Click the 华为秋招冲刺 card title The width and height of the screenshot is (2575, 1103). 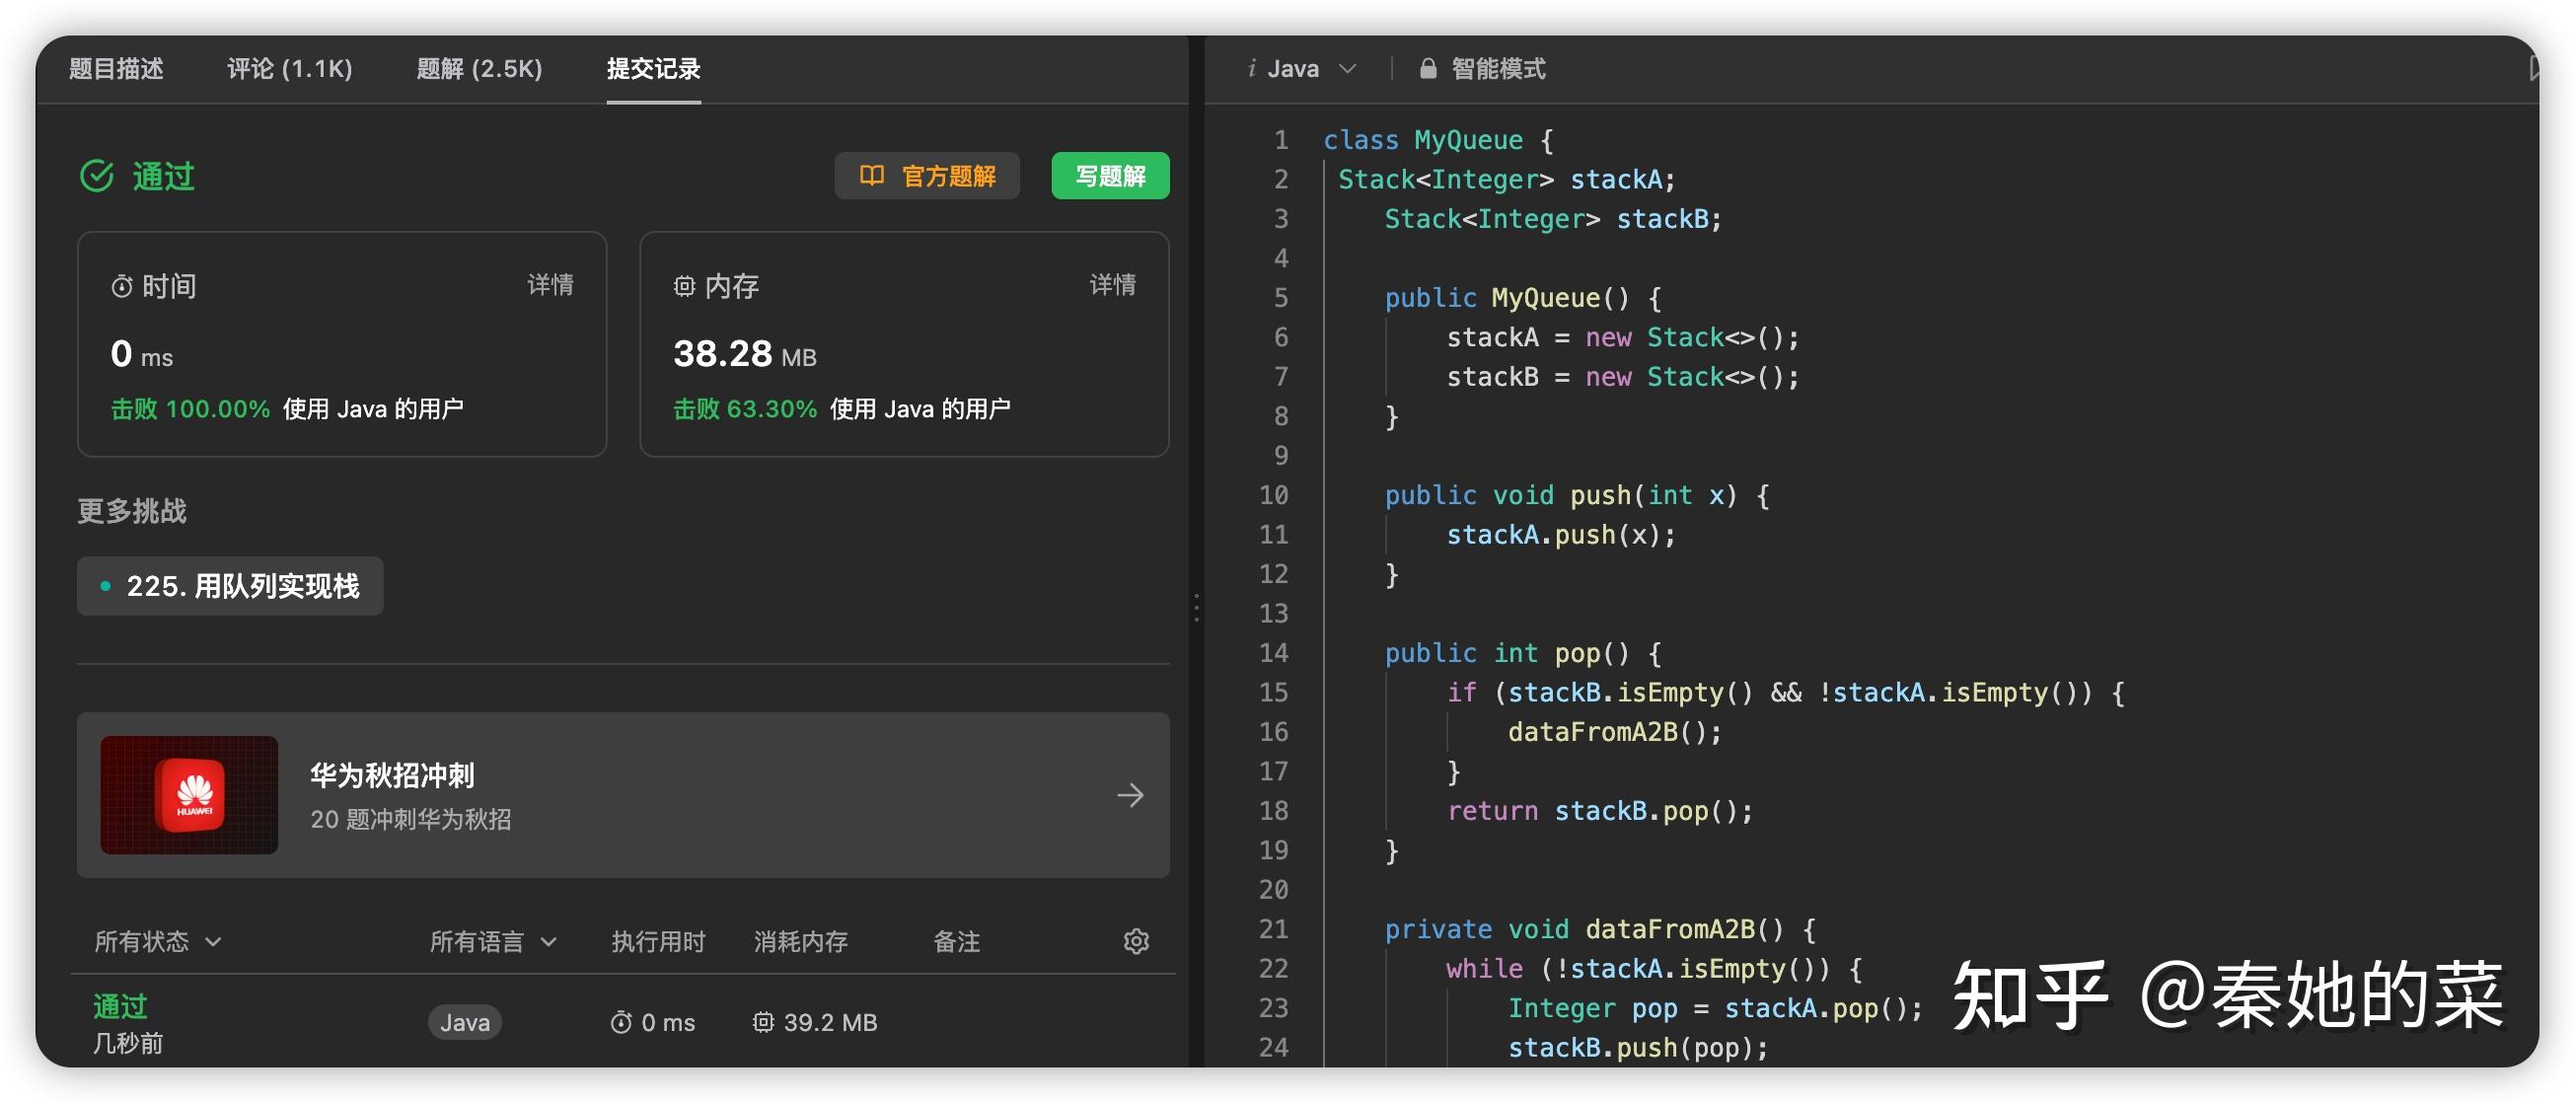(392, 775)
